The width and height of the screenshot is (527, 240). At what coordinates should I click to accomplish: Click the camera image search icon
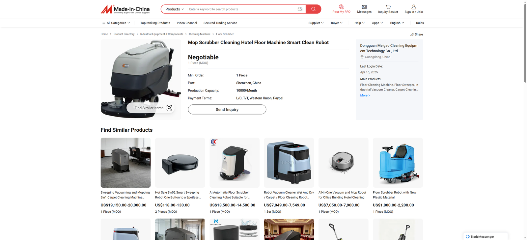[x=300, y=9]
